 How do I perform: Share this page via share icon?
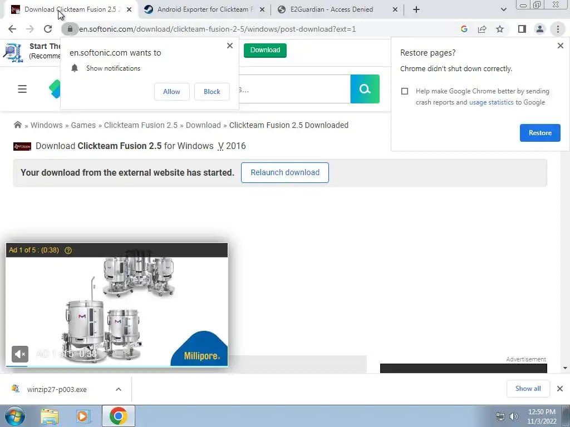pyautogui.click(x=482, y=29)
